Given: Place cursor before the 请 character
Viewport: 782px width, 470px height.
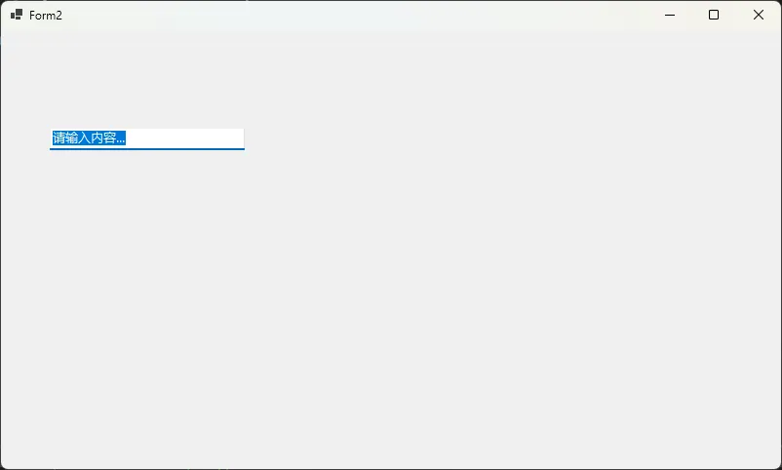Looking at the screenshot, I should [x=53, y=137].
